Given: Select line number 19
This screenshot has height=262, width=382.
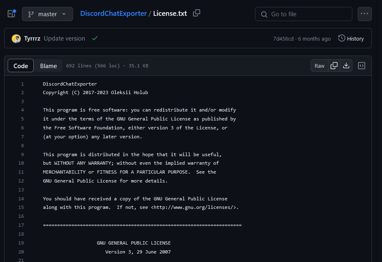Looking at the screenshot, I should click(21, 243).
